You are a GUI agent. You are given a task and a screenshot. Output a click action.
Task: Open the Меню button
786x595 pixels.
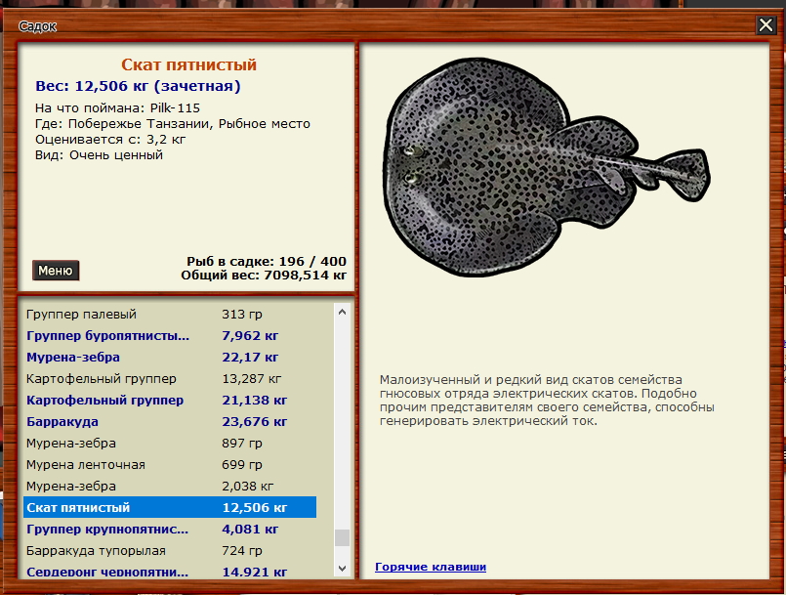(56, 271)
